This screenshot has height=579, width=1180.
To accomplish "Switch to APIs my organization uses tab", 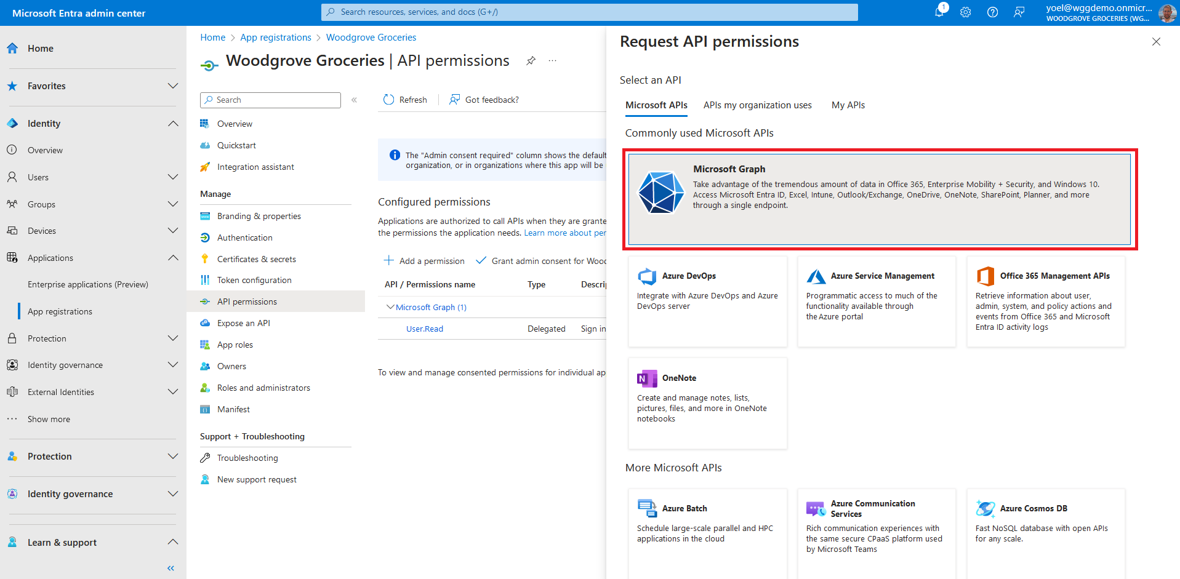I will 757,105.
